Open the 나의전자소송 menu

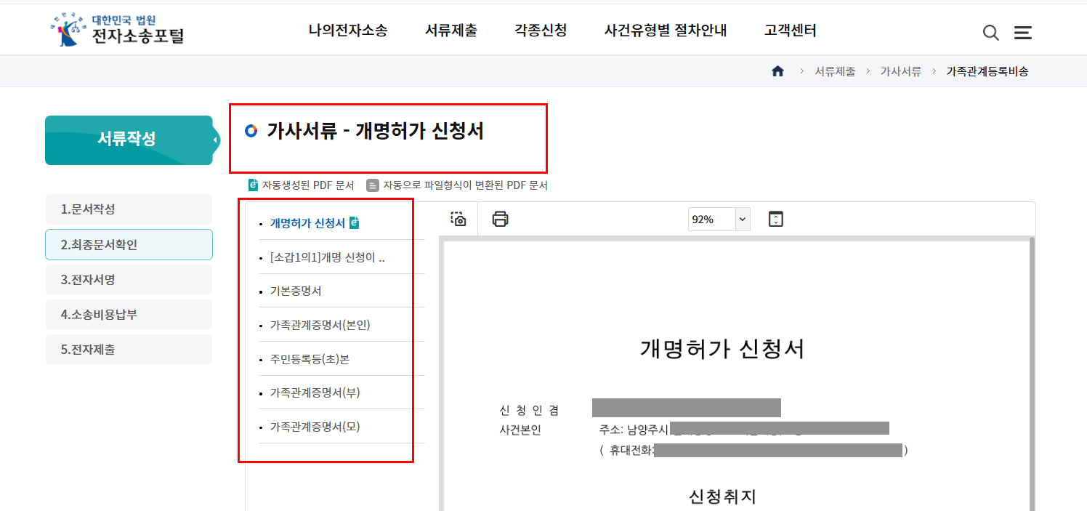point(348,31)
